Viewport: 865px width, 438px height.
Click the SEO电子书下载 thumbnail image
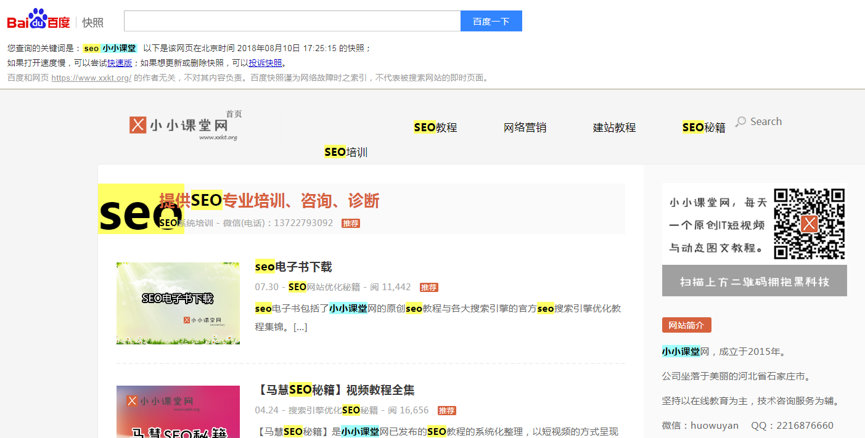click(x=178, y=303)
